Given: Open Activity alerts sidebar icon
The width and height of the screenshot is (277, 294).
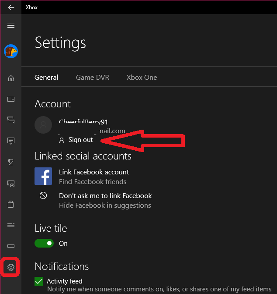Looking at the screenshot, I should [x=11, y=141].
